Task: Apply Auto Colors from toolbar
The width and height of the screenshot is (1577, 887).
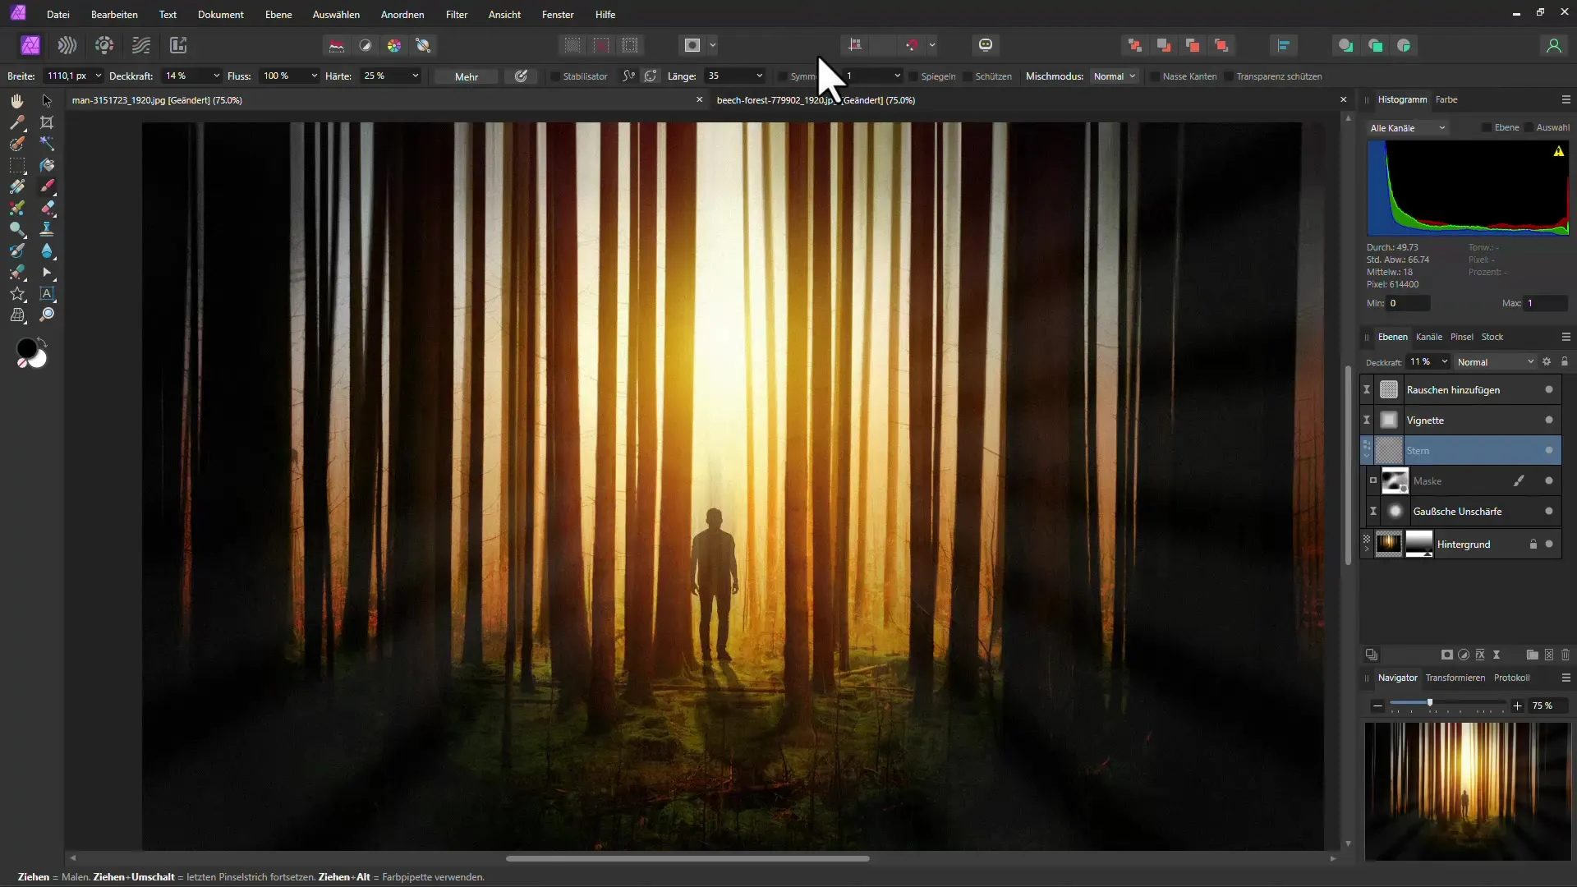Action: 394,45
